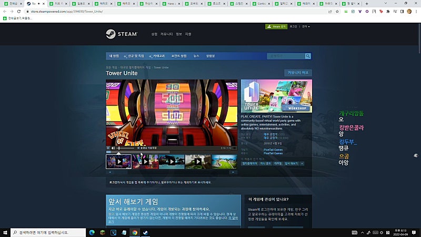Follow the PixelTail Games developer link
This screenshot has height=237, width=421.
coord(273,150)
